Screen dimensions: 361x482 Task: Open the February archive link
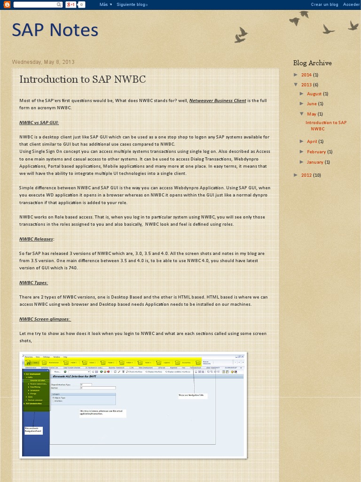[316, 152]
